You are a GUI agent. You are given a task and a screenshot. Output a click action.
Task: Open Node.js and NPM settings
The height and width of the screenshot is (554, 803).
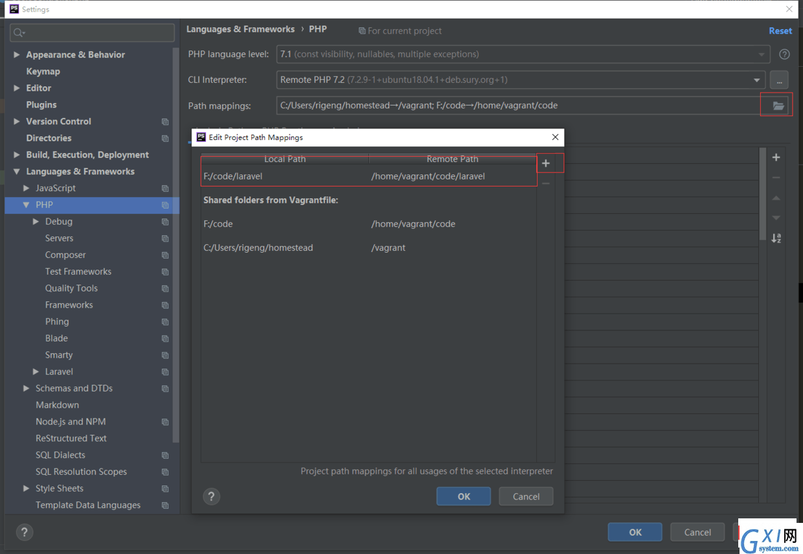[x=71, y=422]
